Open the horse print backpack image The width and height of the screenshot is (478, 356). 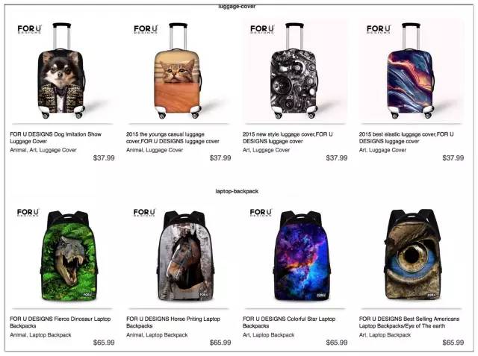179,256
